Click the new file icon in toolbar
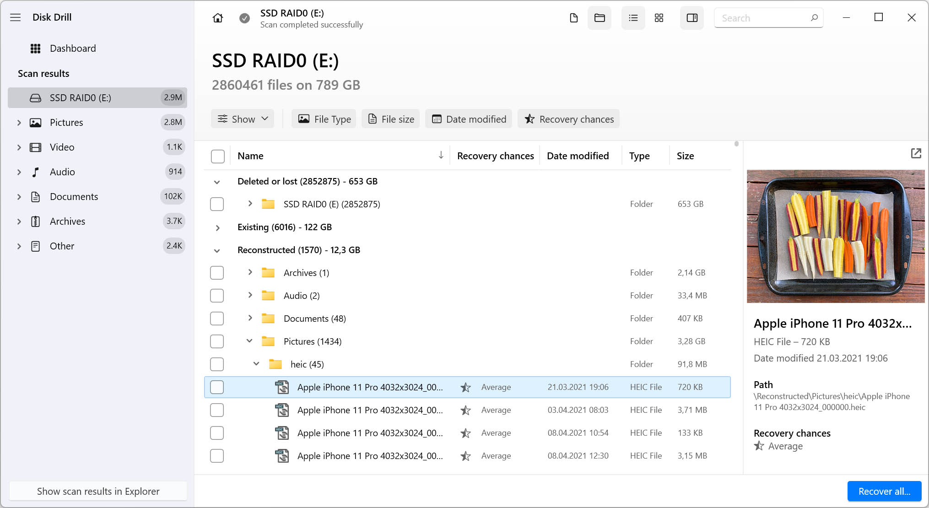 pos(573,17)
